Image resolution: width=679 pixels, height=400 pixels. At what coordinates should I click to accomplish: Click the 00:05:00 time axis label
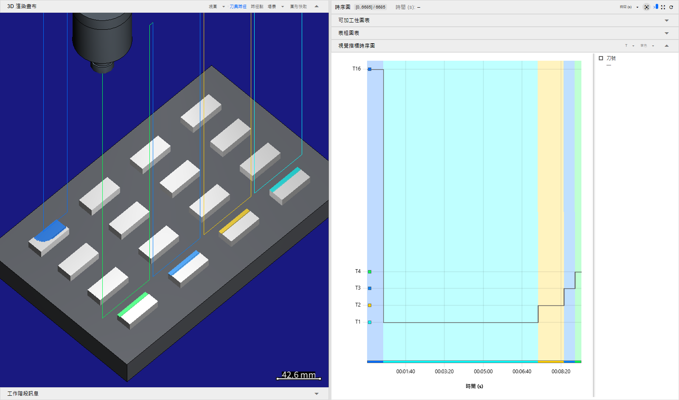coord(483,372)
